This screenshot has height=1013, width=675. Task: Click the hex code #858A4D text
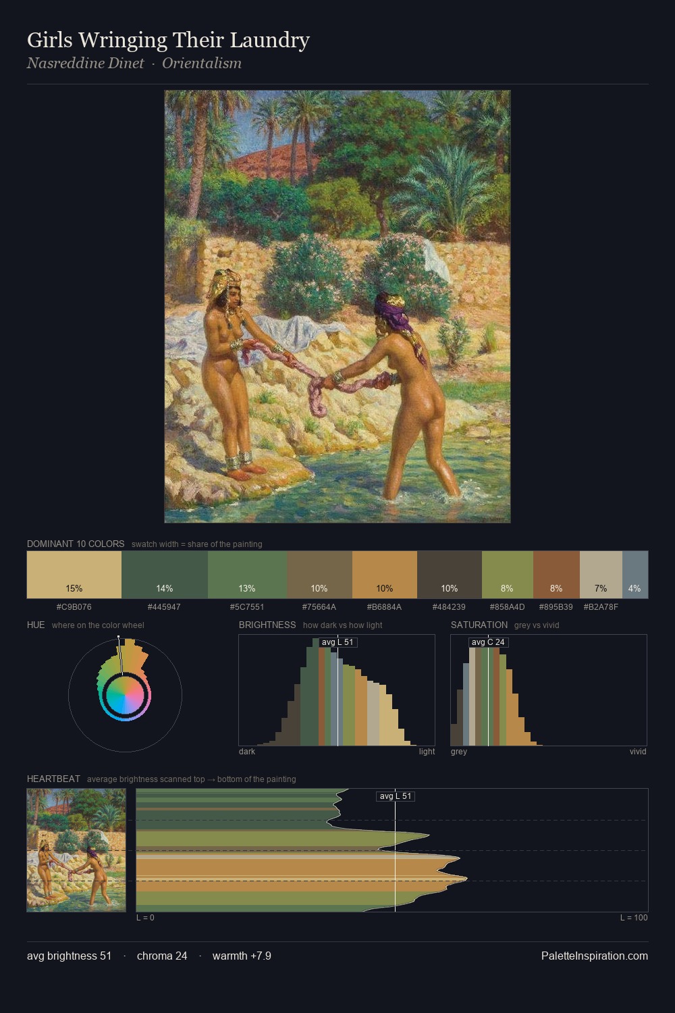508,606
